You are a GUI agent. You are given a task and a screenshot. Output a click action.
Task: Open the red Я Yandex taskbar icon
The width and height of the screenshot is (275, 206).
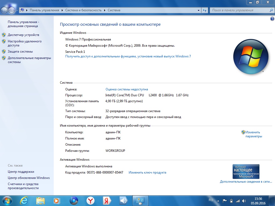point(107,201)
